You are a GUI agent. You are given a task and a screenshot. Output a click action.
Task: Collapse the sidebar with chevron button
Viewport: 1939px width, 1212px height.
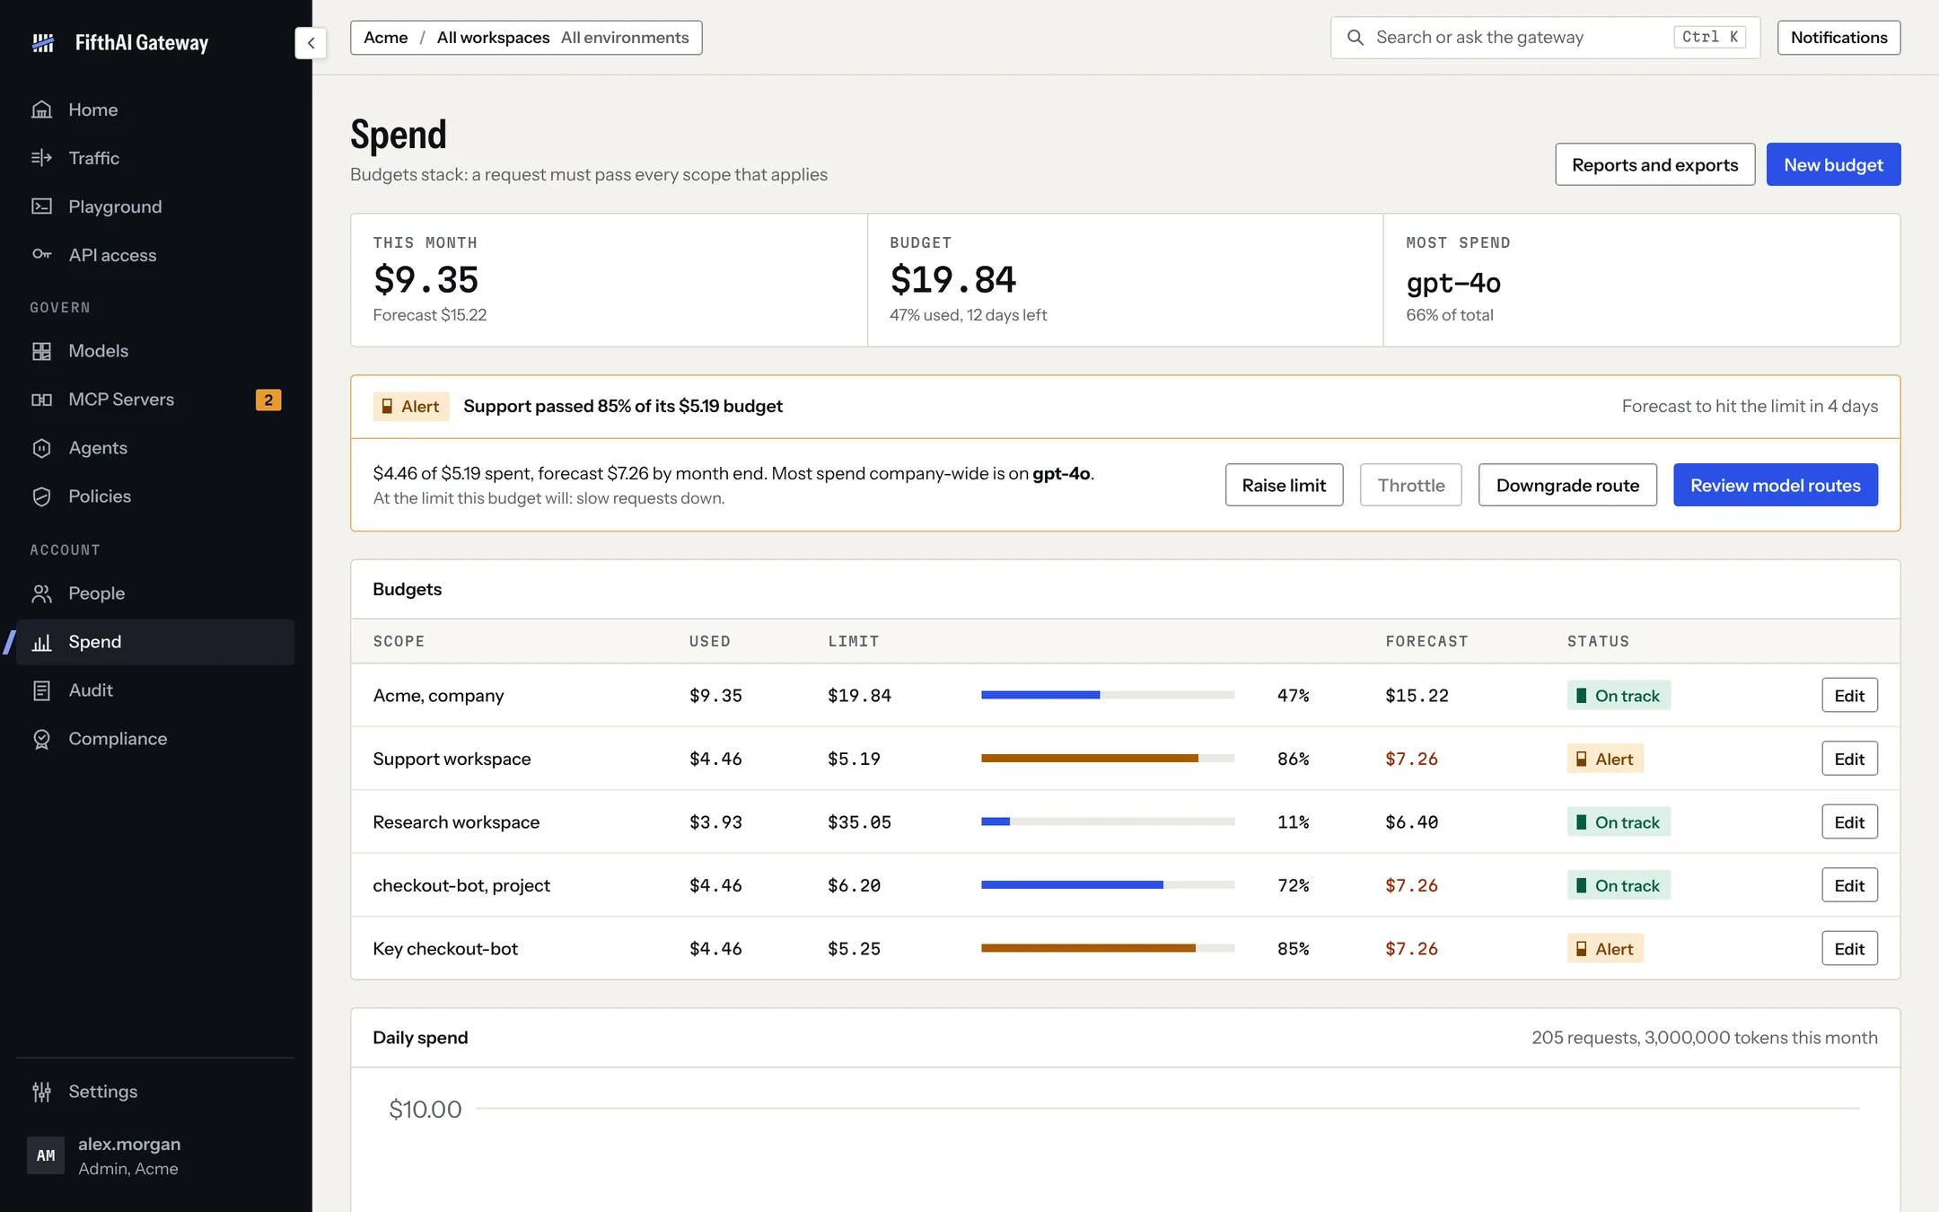(x=311, y=42)
